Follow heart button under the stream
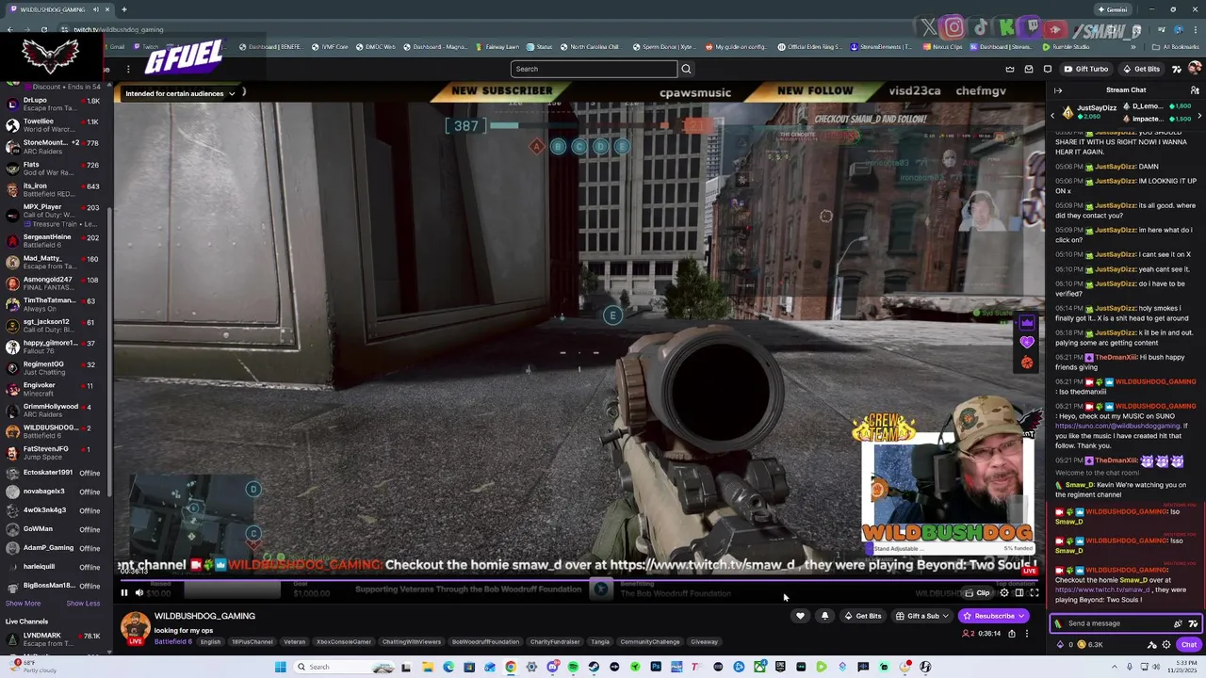 (800, 616)
